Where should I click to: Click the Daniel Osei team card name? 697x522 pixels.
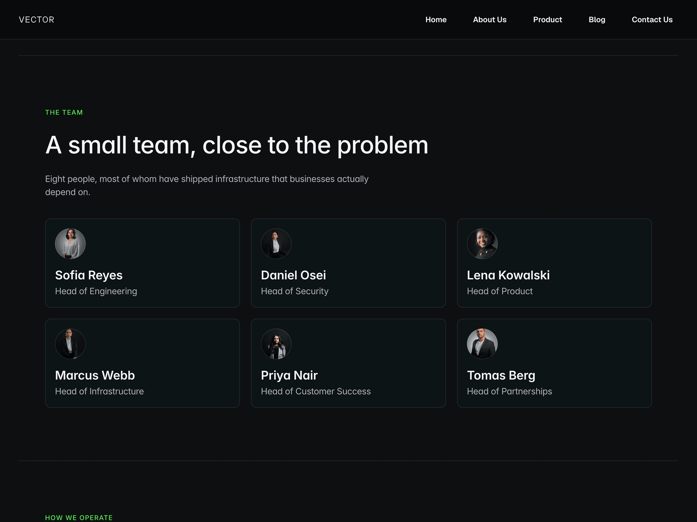point(293,275)
